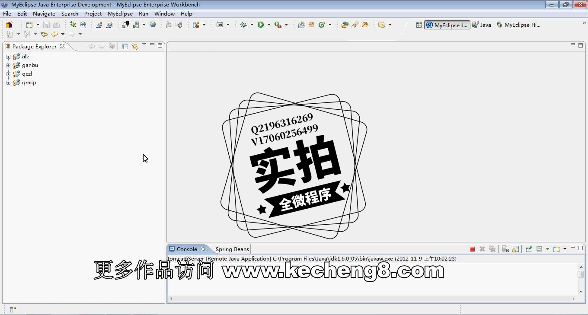This screenshot has width=588, height=315.
Task: Expand the ganbu project
Action: tap(8, 65)
